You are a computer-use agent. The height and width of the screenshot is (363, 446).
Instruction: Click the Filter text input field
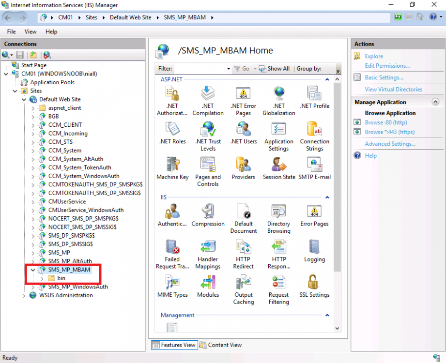click(x=200, y=69)
